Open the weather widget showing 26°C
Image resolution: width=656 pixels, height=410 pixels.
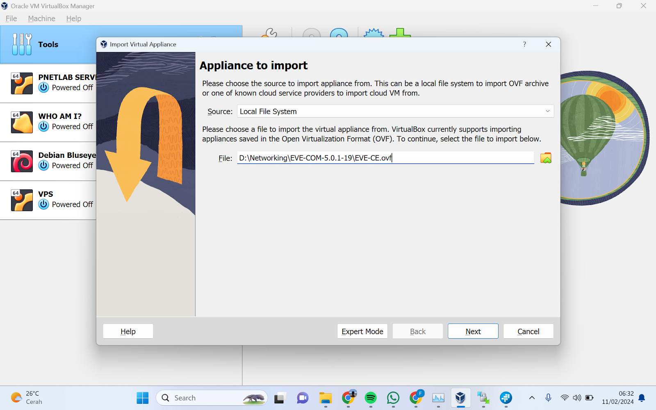pos(27,398)
